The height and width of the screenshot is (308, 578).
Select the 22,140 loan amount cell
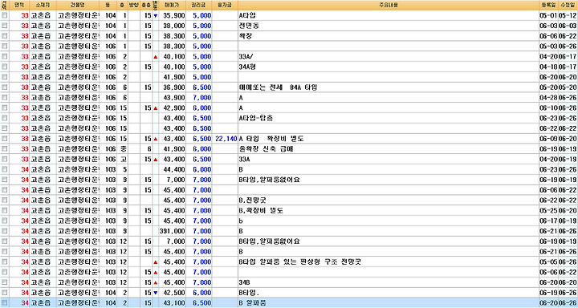point(226,139)
